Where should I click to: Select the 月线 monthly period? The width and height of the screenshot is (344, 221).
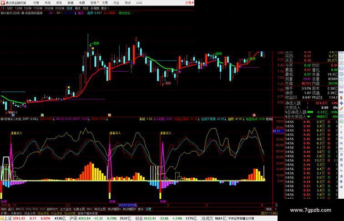[86, 8]
